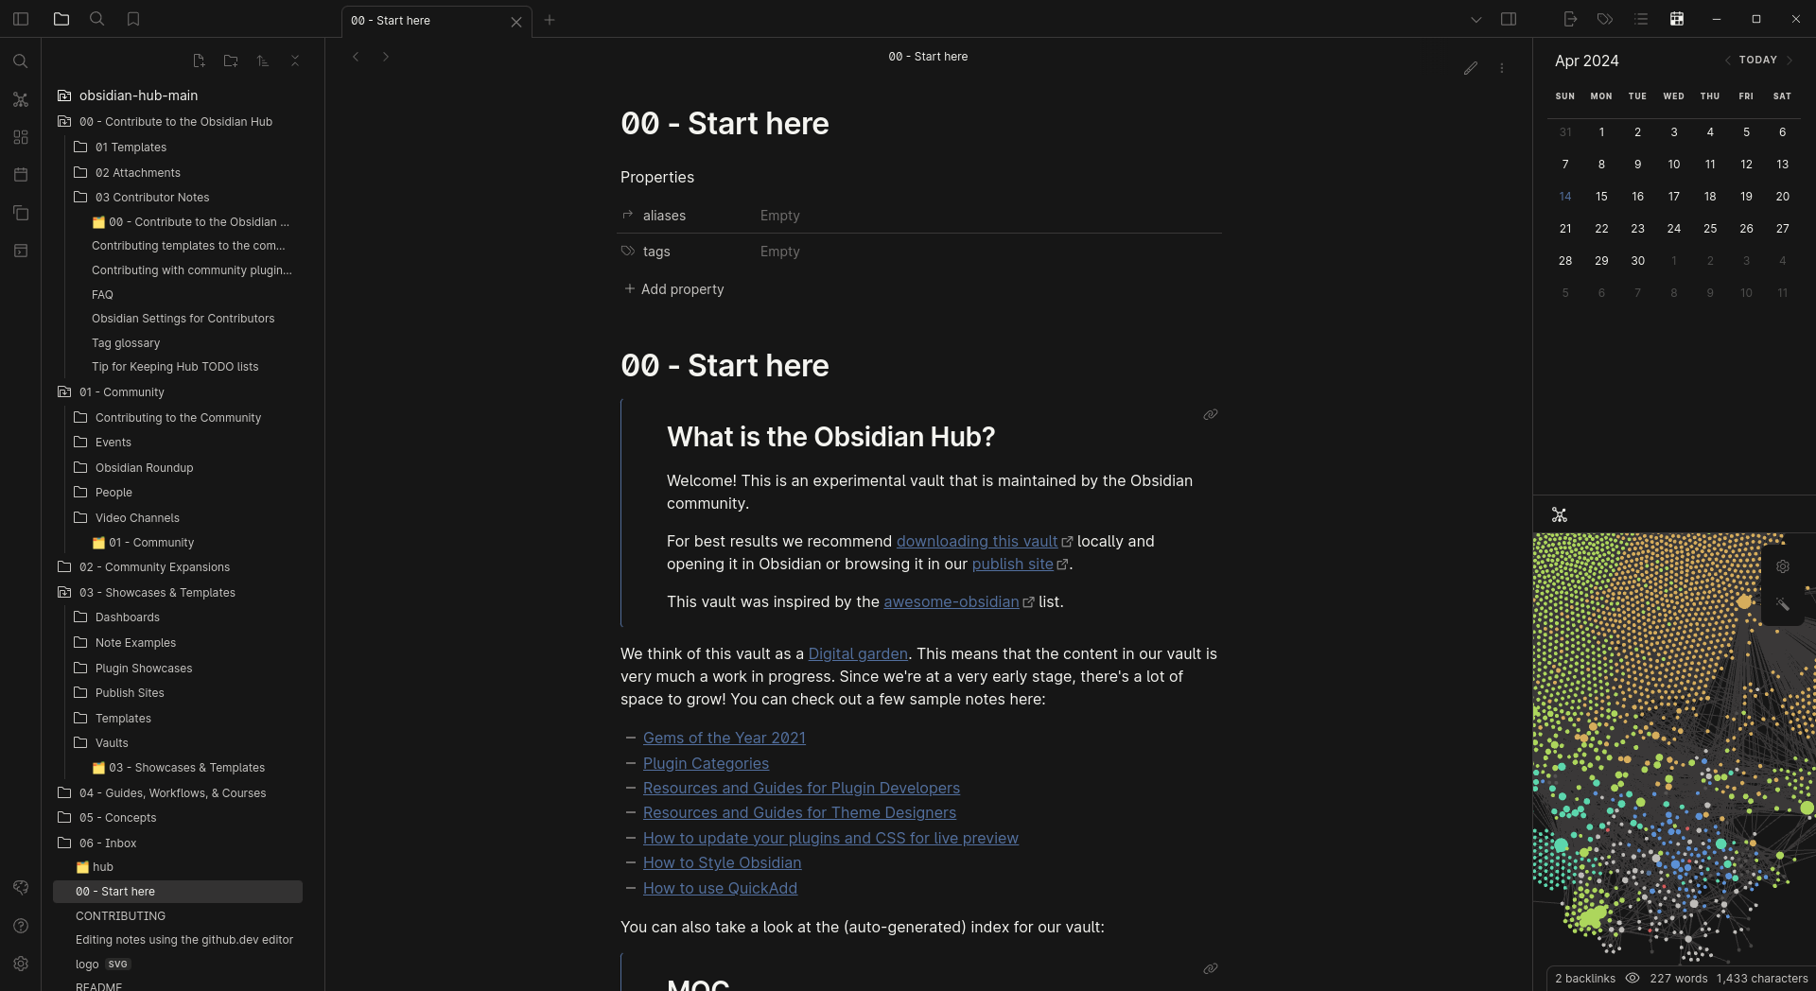Viewport: 1816px width, 991px height.
Task: Toggle the left sidebar
Action: (x=21, y=19)
